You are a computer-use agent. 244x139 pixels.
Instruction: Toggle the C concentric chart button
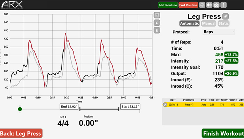(157, 23)
